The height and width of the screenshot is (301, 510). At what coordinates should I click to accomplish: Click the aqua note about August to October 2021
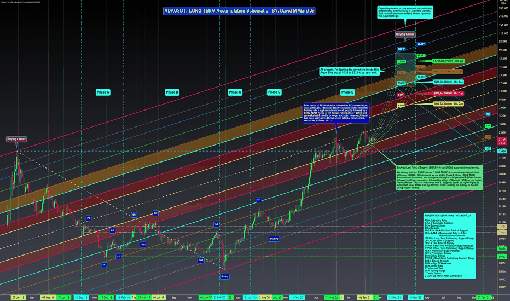pos(405,13)
